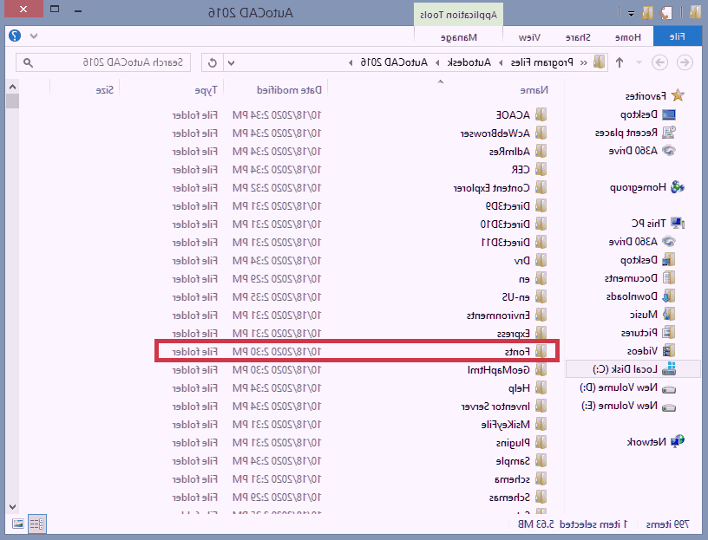Open the Fonts folder icon
708x540 pixels.
541,351
